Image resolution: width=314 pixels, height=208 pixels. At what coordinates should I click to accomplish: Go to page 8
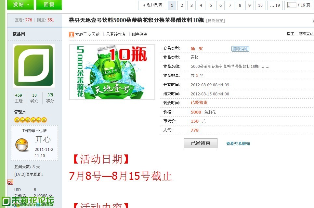coord(240,6)
